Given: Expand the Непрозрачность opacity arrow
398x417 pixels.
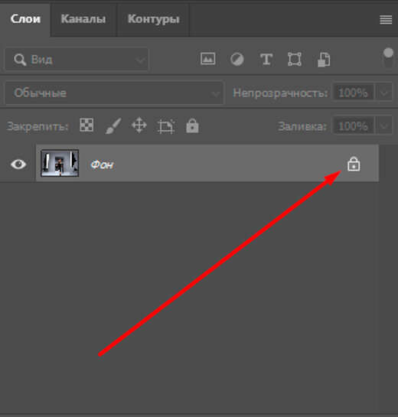Looking at the screenshot, I should tap(383, 93).
